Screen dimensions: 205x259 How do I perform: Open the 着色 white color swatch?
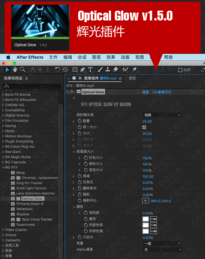[145, 219]
